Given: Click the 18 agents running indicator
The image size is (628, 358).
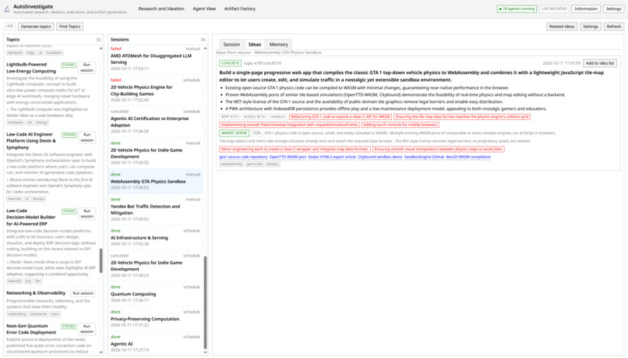Looking at the screenshot, I should (517, 9).
